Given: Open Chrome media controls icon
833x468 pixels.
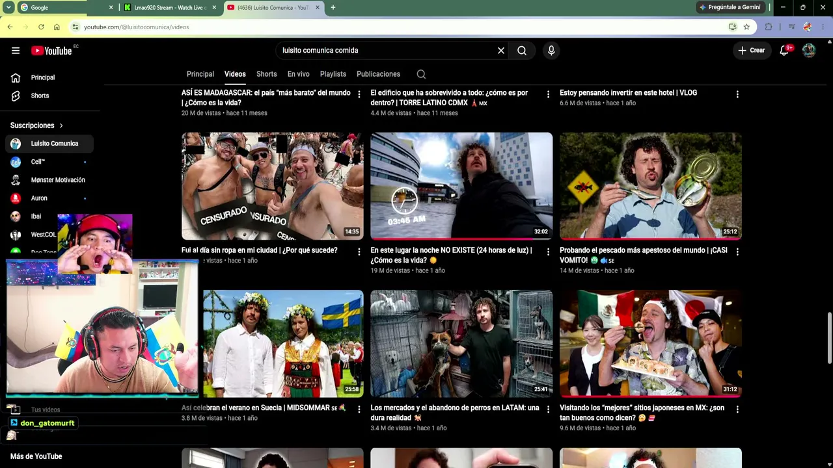Looking at the screenshot, I should click(791, 27).
